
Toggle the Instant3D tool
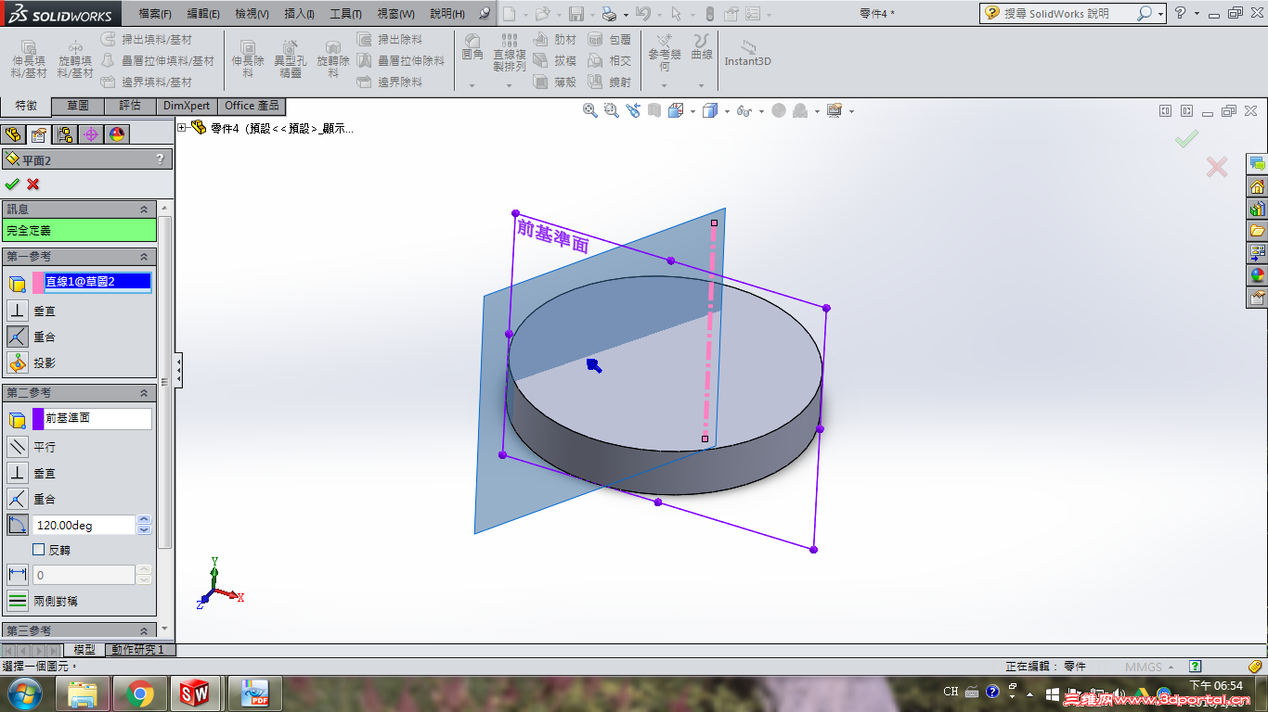748,54
